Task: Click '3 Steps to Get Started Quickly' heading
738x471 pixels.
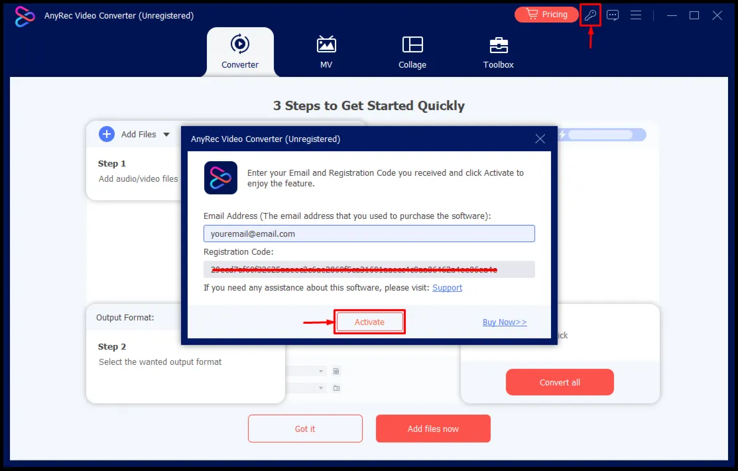Action: point(369,105)
